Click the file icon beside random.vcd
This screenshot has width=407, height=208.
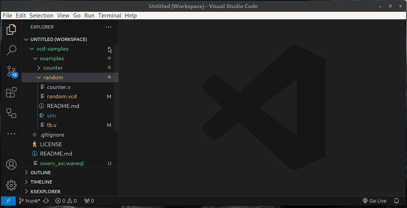point(43,96)
